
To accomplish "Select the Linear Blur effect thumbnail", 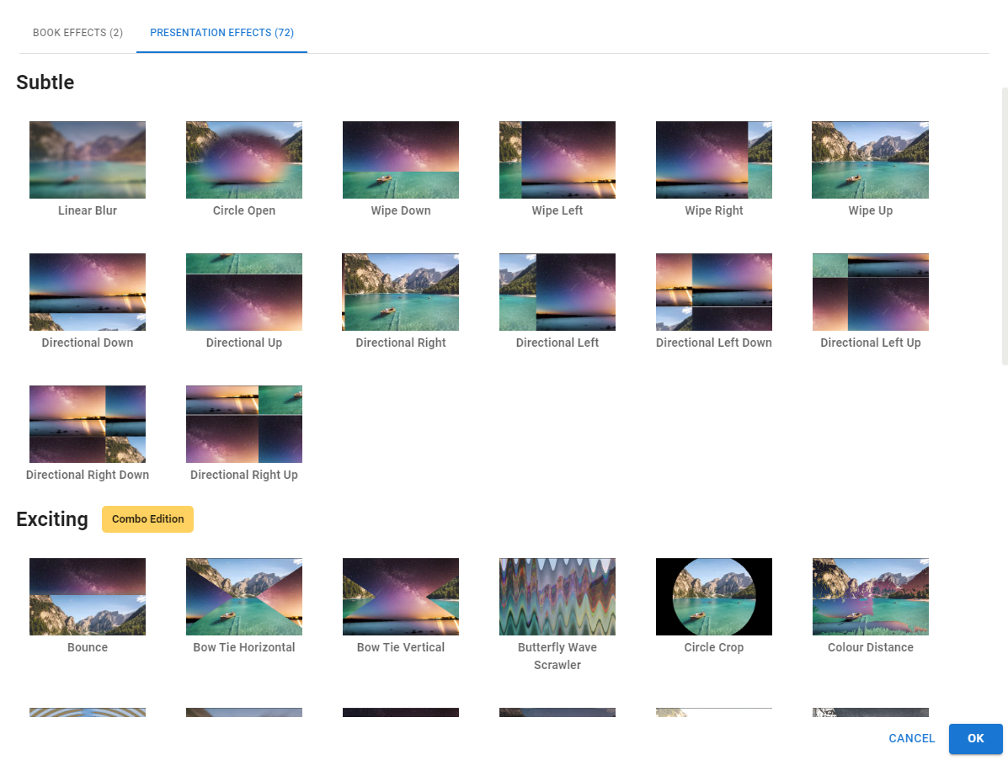I will click(x=88, y=160).
